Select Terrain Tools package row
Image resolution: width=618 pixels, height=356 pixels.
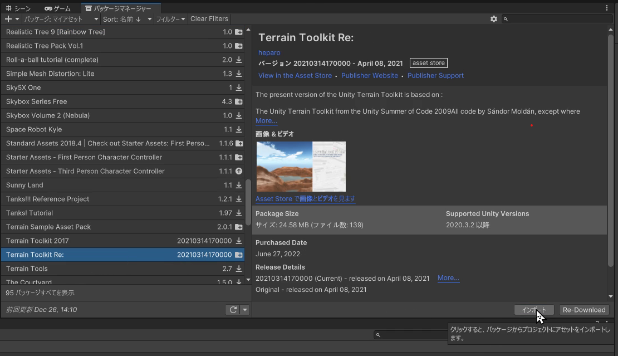click(x=122, y=269)
